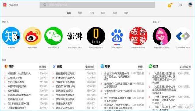The width and height of the screenshot is (195, 111).
Task: Open Zhihu question 参加 2019 年高考是一种
Action: (117, 76)
